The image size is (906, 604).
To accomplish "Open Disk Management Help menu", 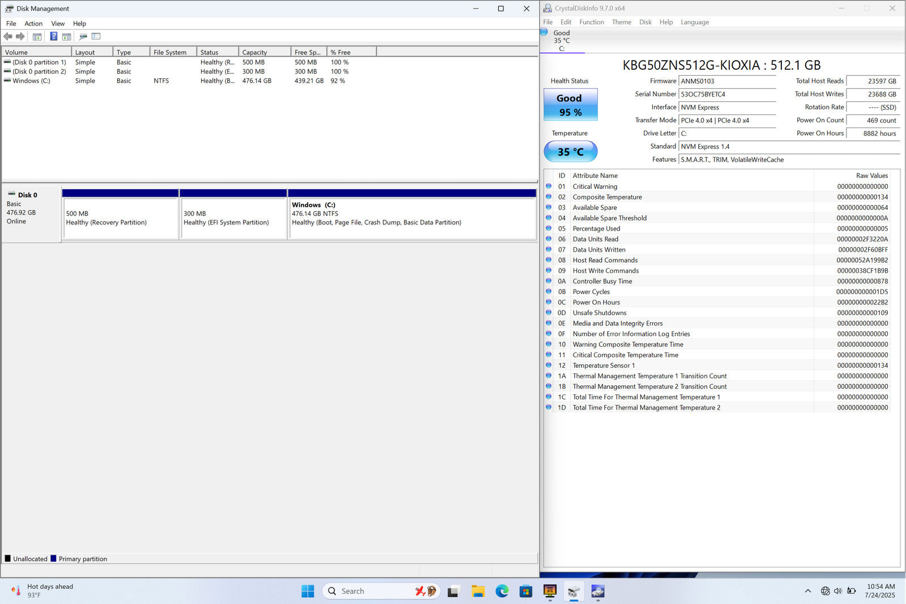I will [79, 23].
